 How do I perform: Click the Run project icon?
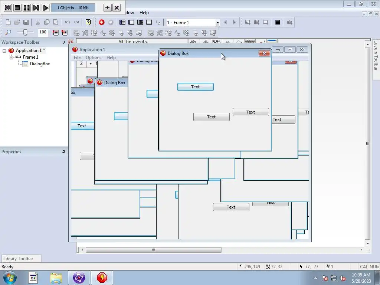point(248,23)
